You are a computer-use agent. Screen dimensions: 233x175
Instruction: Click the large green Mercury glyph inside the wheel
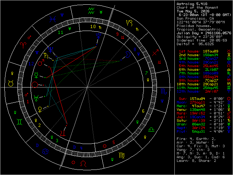36,75
